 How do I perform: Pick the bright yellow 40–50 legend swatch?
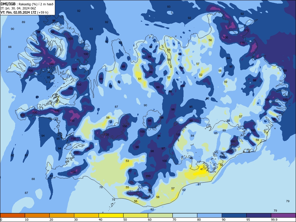point(111,215)
